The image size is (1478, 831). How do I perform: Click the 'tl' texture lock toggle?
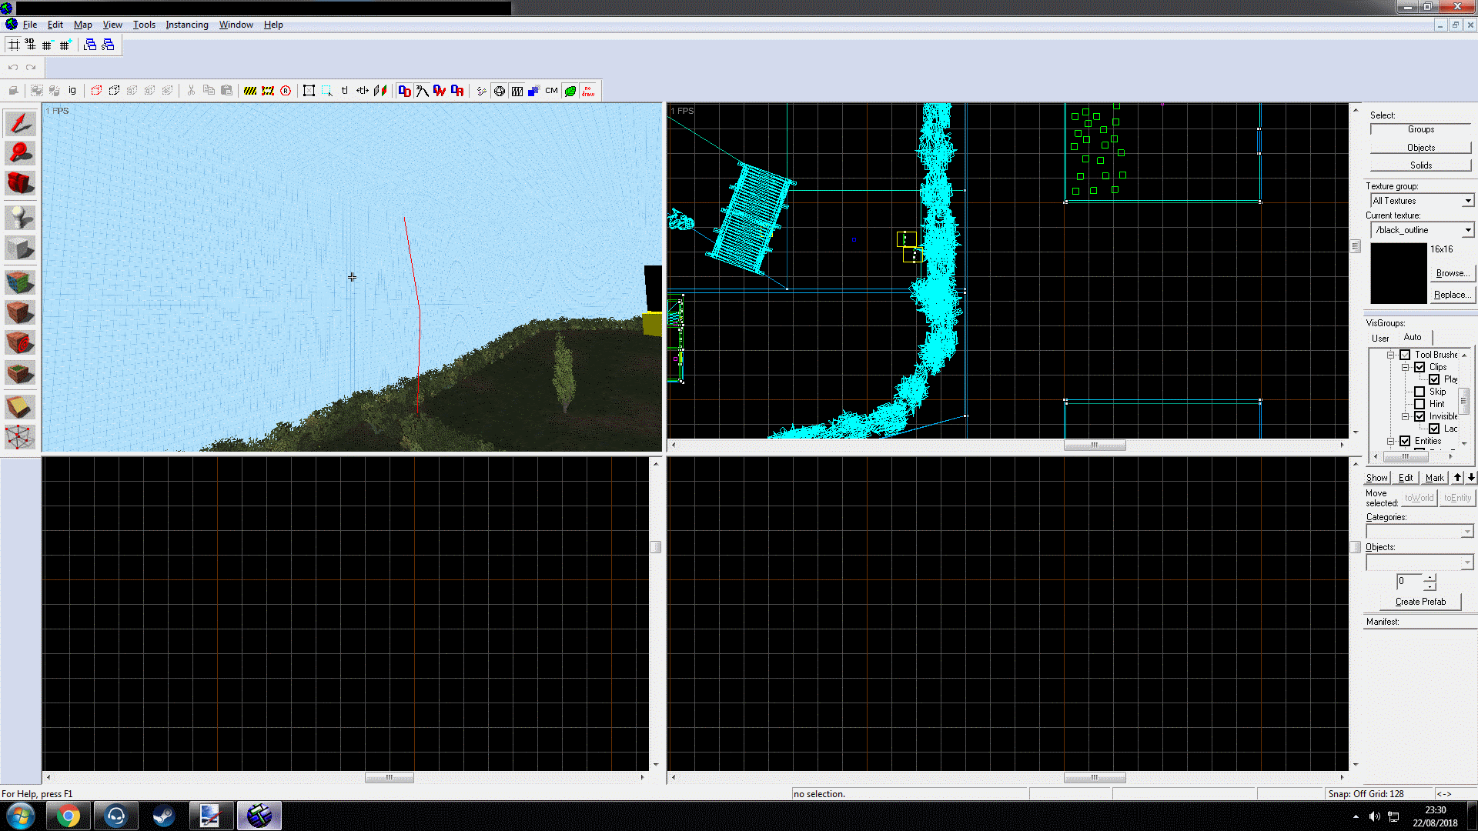[344, 91]
